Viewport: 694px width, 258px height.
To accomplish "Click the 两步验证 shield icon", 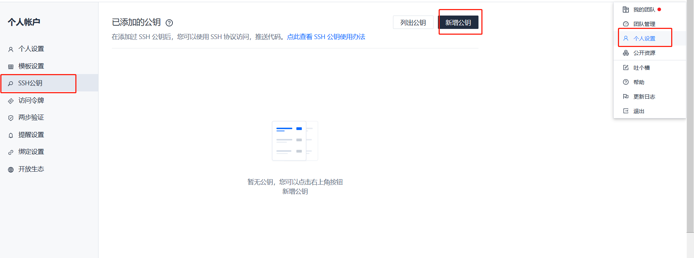I will click(11, 118).
